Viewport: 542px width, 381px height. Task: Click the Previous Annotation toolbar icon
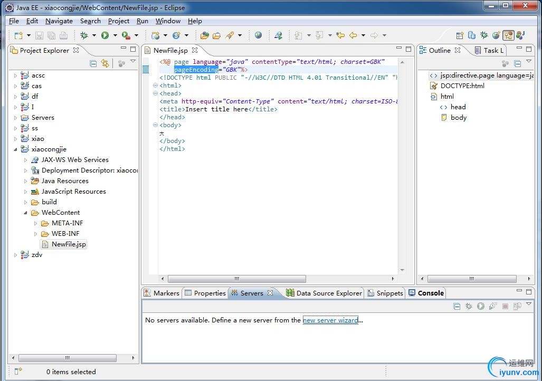pos(320,35)
